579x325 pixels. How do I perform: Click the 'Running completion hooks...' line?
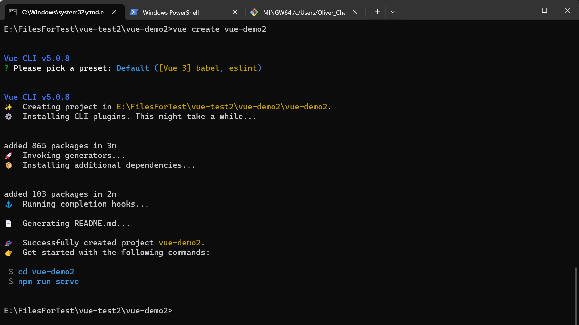pos(86,204)
